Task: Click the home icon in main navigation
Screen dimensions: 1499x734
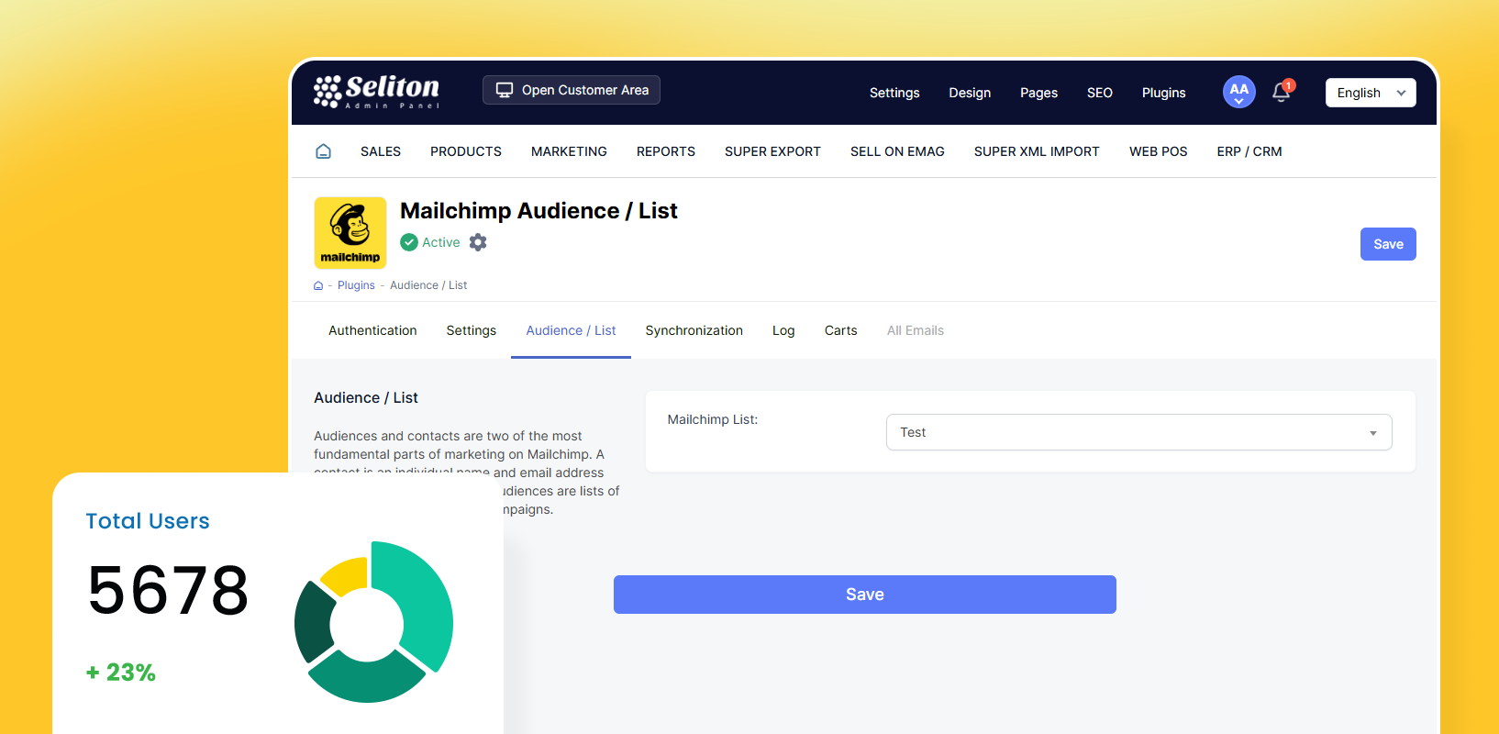Action: (323, 151)
